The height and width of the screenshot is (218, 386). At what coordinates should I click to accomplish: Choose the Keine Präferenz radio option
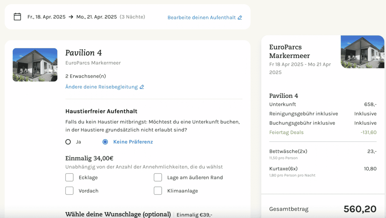pyautogui.click(x=105, y=142)
